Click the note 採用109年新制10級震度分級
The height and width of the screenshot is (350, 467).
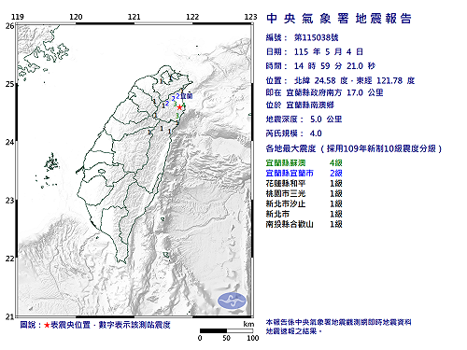tap(381, 148)
